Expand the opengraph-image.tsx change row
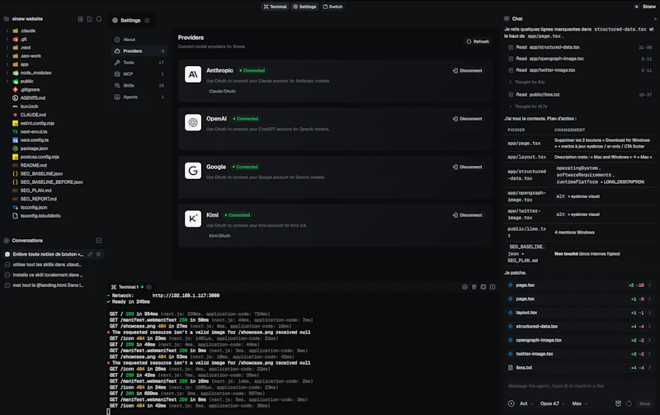Screen dimensions: 660x415 coord(580,340)
